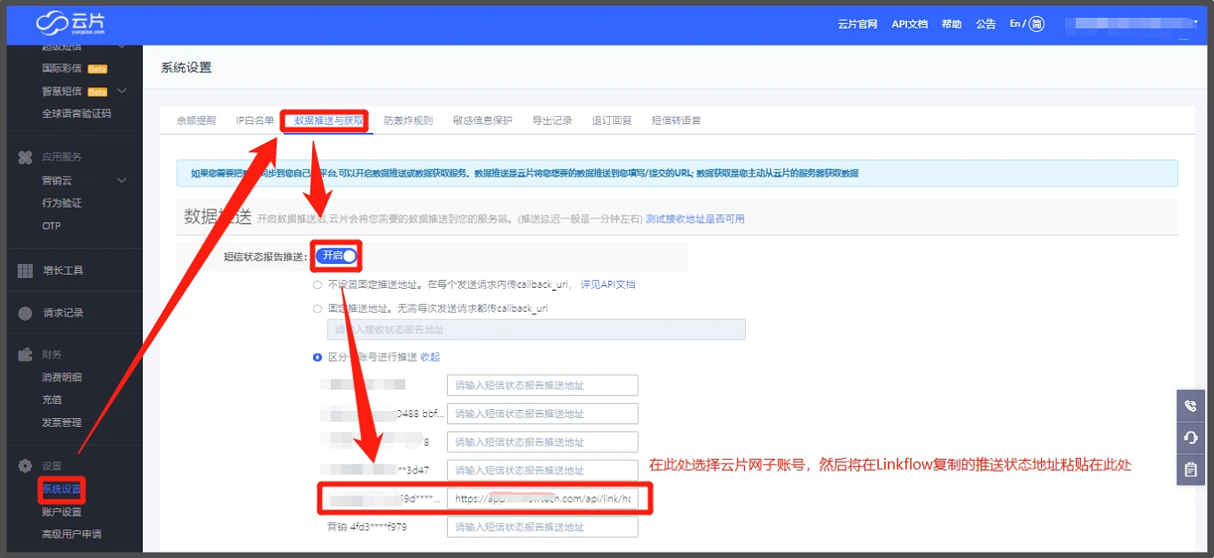Click the 系统设置 page heading
Screen dimensions: 1214x558
pos(186,68)
